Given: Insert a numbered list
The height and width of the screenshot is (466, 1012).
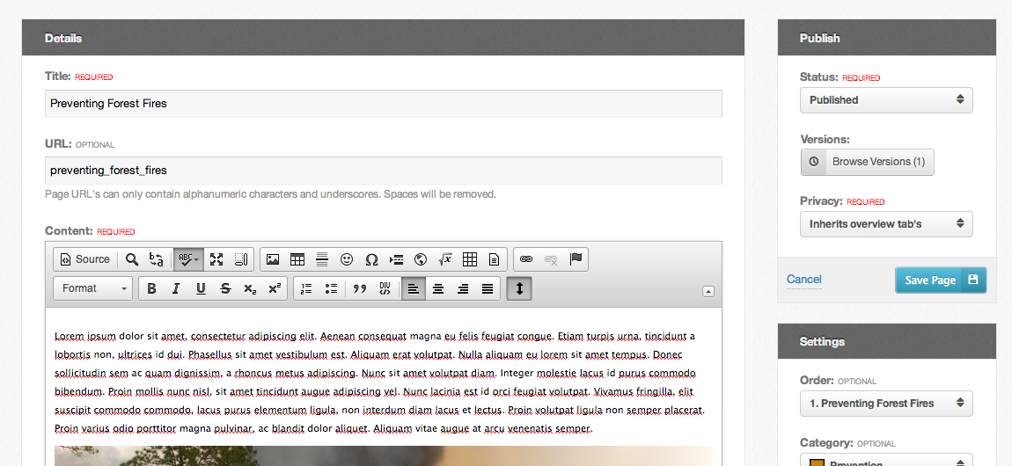Looking at the screenshot, I should (x=306, y=288).
